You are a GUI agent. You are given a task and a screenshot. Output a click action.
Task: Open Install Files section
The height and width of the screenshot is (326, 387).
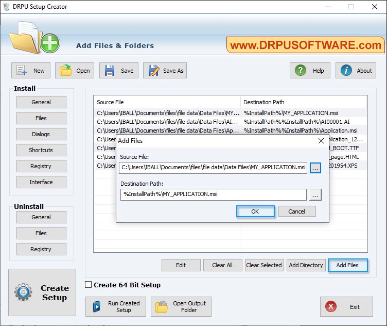point(41,118)
